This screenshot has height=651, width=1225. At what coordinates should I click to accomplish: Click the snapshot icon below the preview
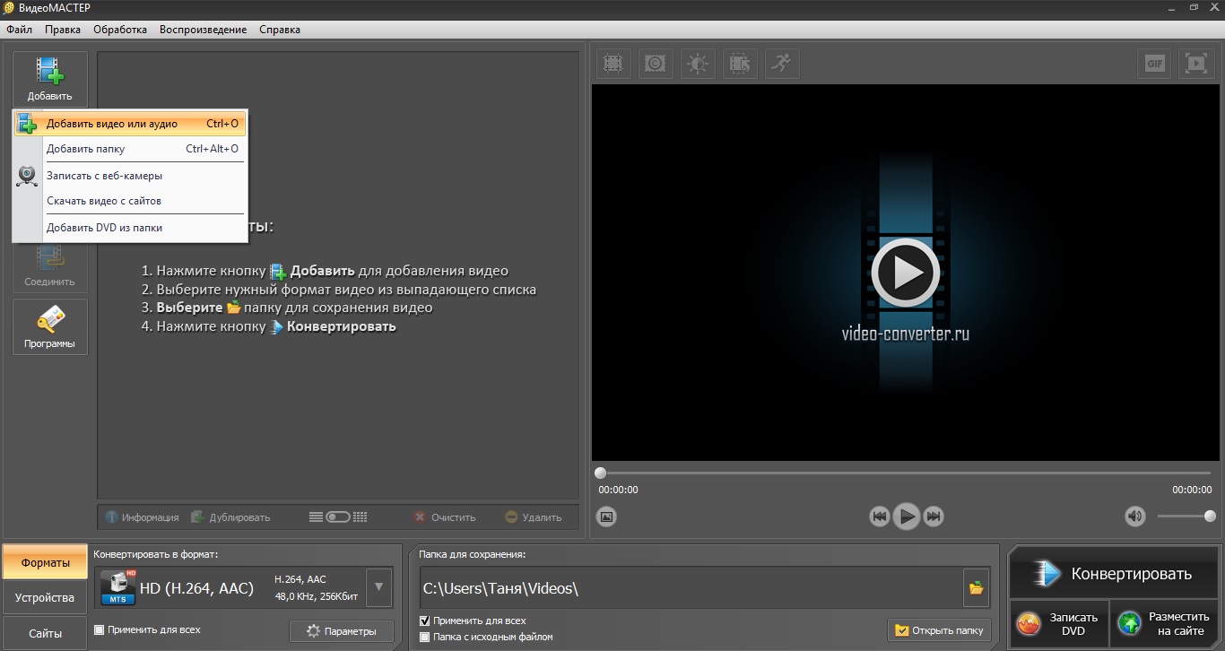tap(607, 516)
